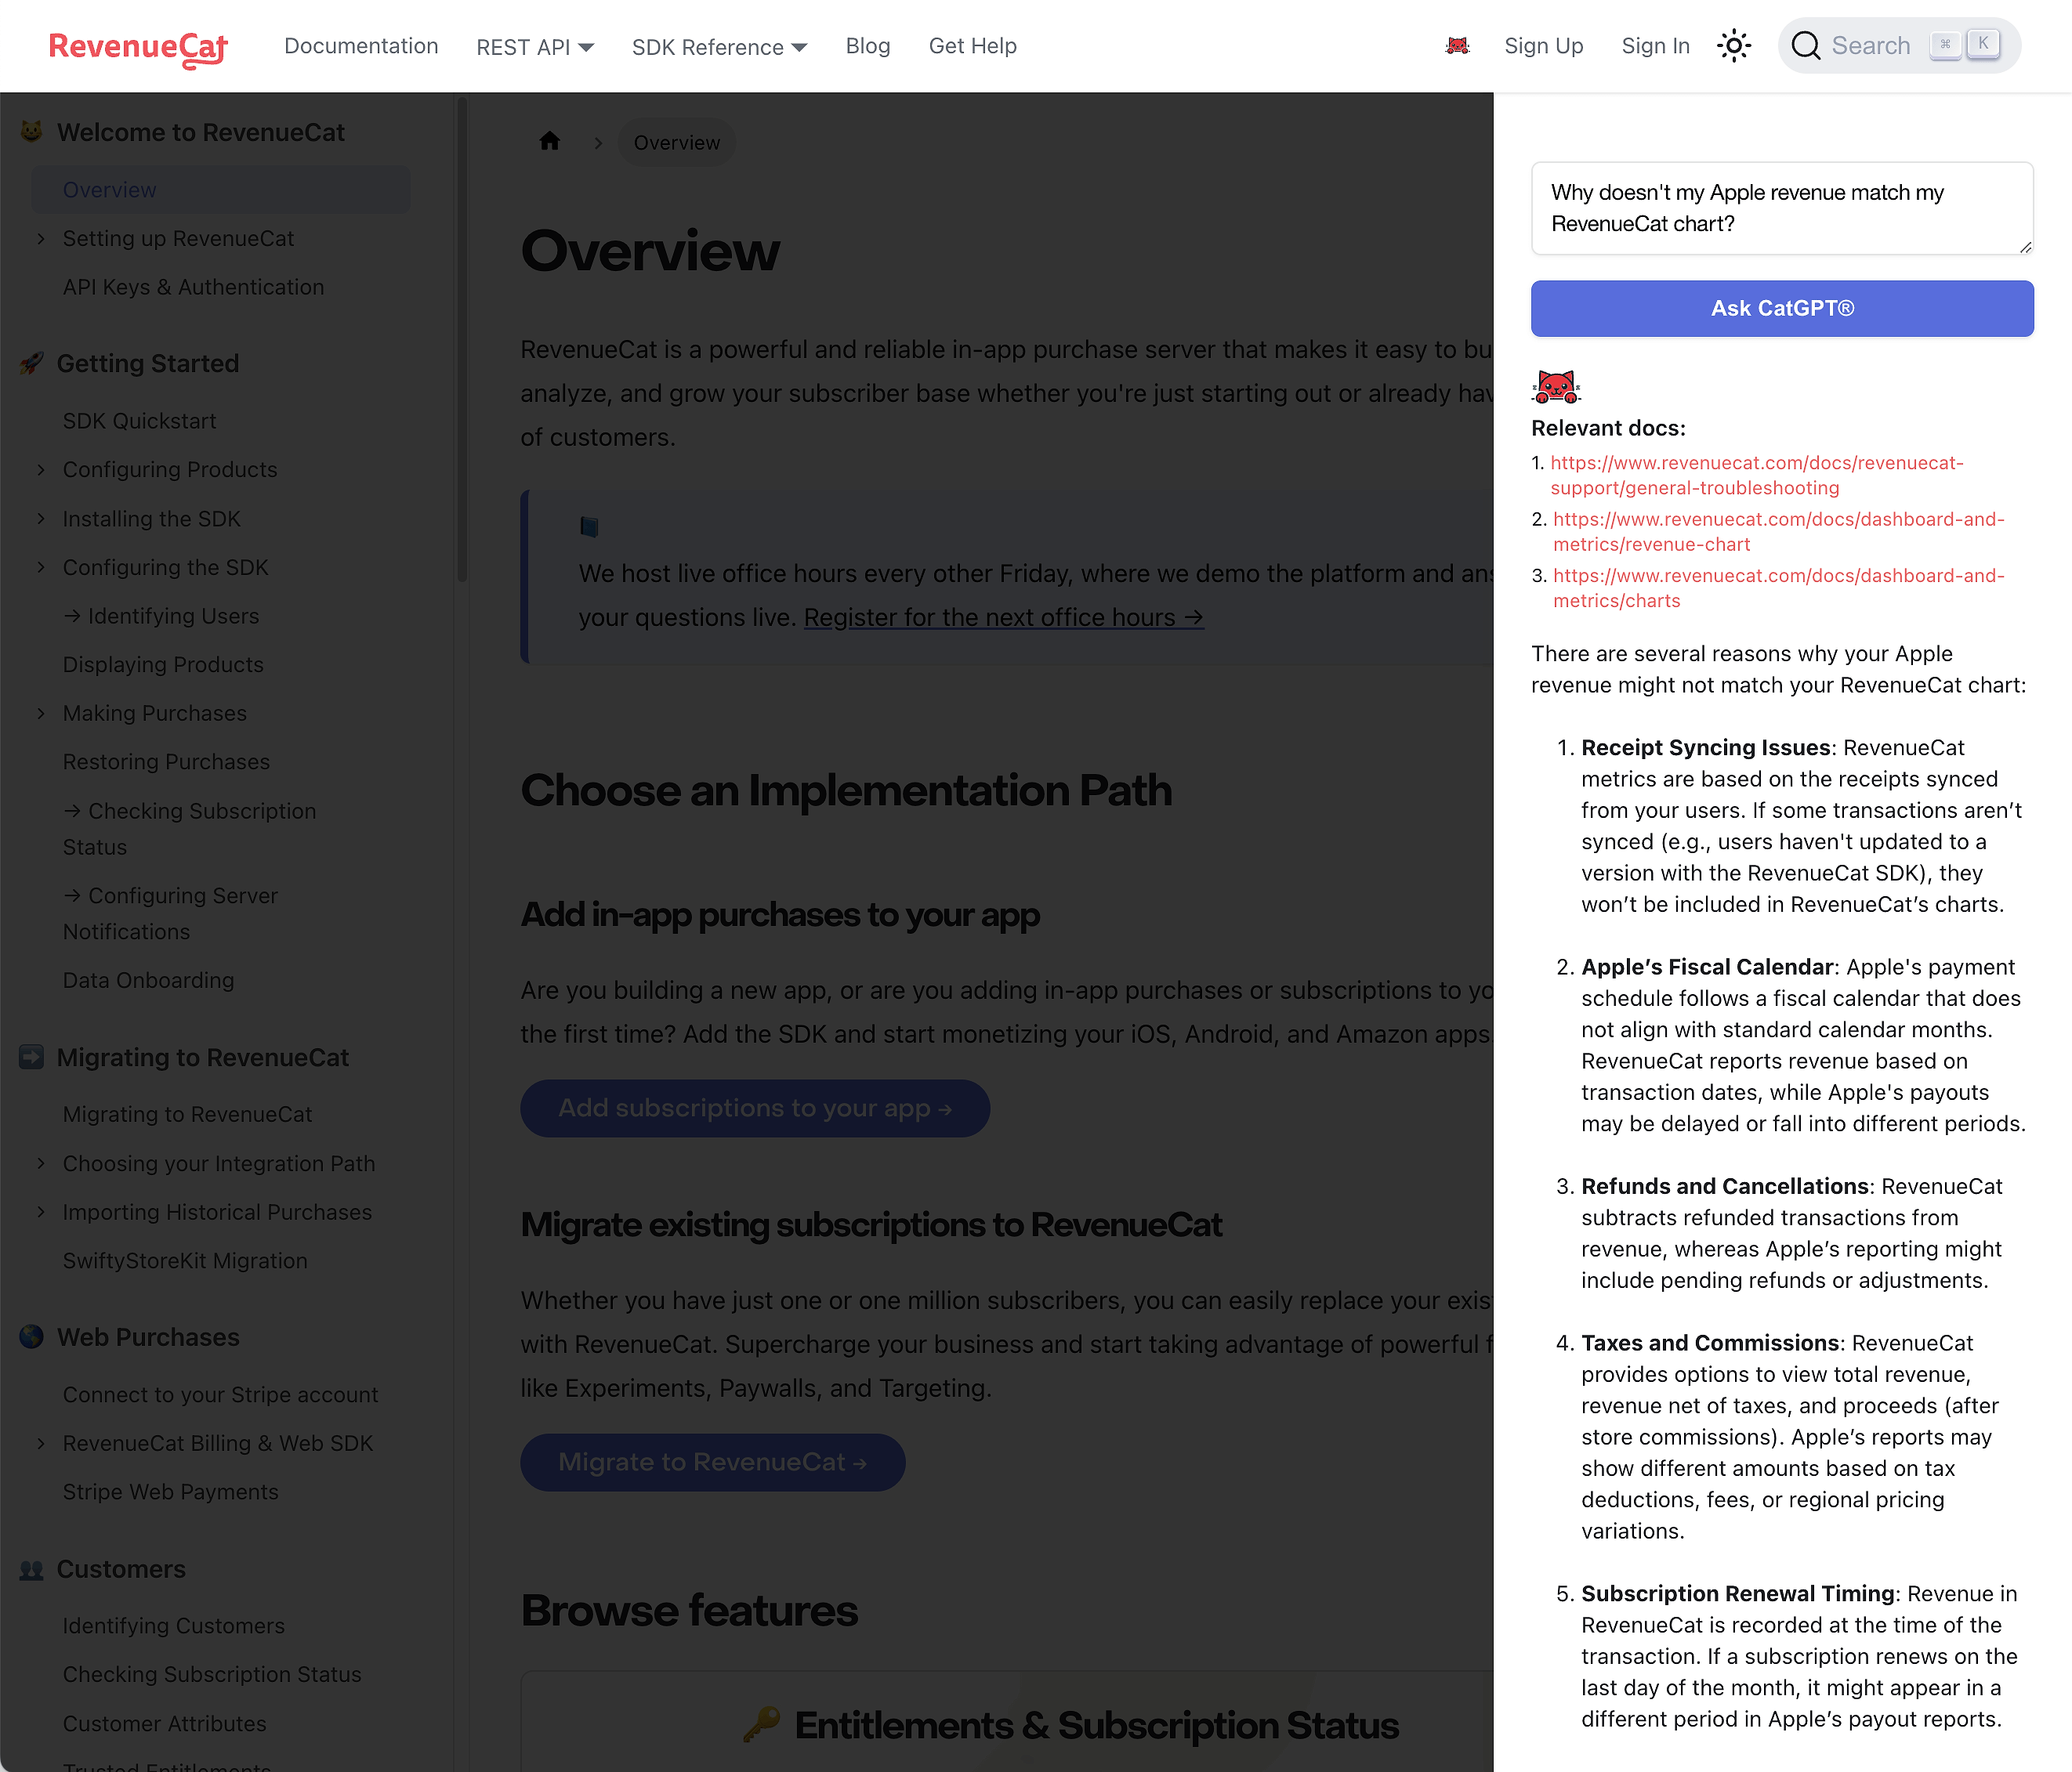Screen dimensions: 2072x1772
Task: Expand RevenueCat Billing & Web SDK chevron
Action: [x=41, y=1443]
